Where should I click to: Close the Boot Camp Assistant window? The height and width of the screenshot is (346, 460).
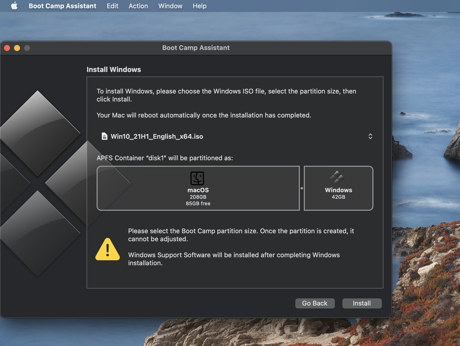click(7, 48)
